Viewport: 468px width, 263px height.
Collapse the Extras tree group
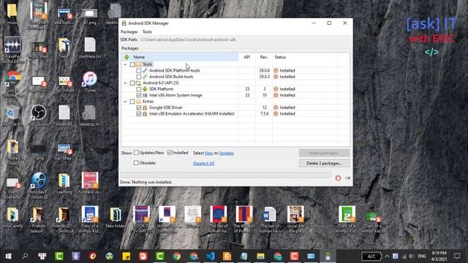click(125, 102)
